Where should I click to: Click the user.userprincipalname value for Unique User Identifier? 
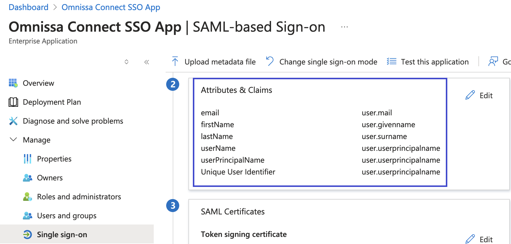[401, 172]
